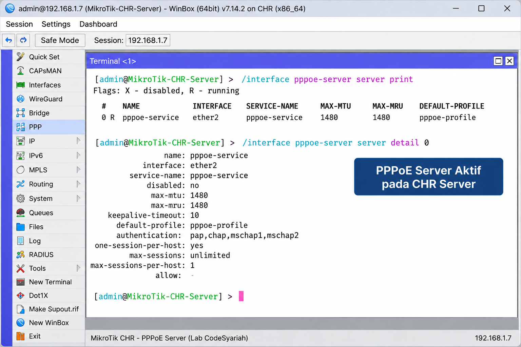The width and height of the screenshot is (521, 347).
Task: Click the Files folder icon
Action: tap(20, 227)
